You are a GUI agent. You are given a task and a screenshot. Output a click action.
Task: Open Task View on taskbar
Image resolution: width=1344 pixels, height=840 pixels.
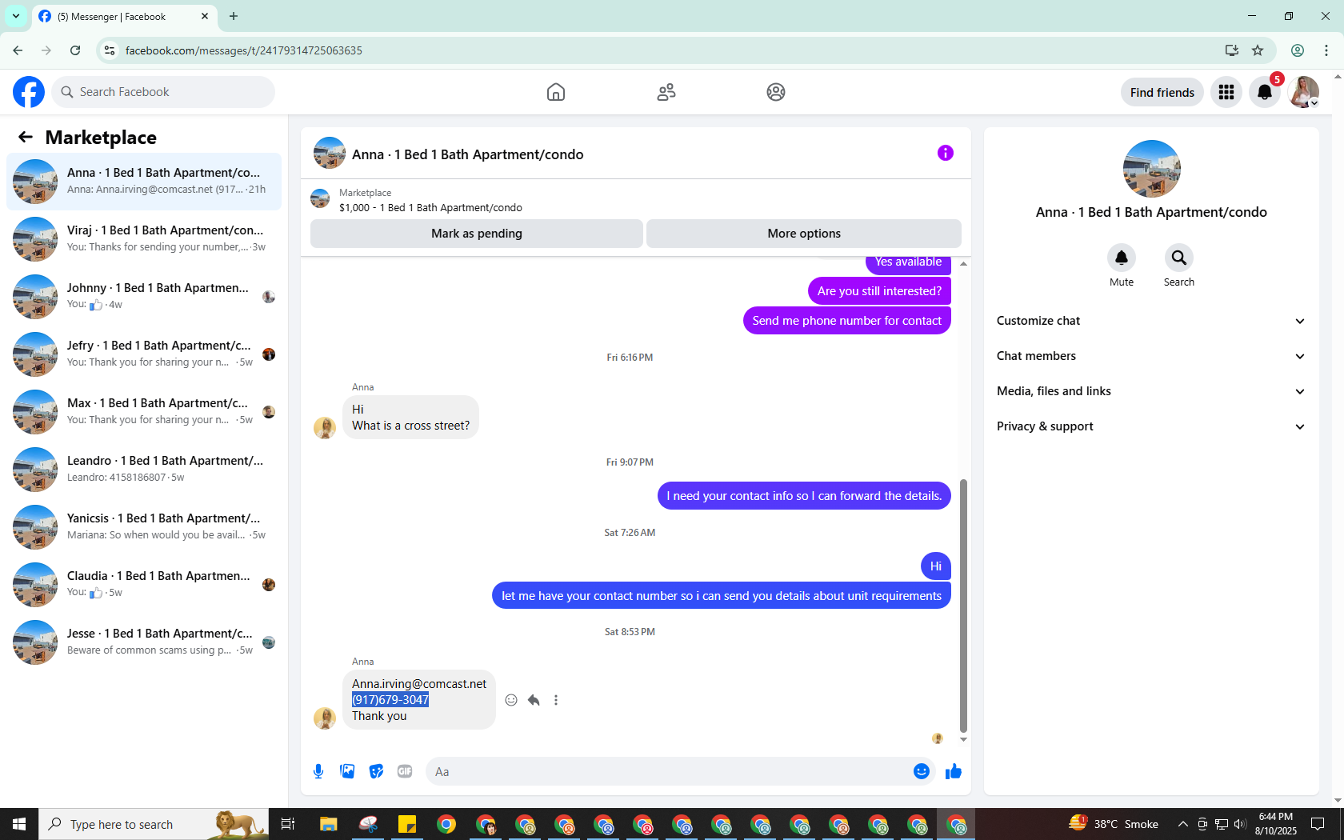click(288, 824)
